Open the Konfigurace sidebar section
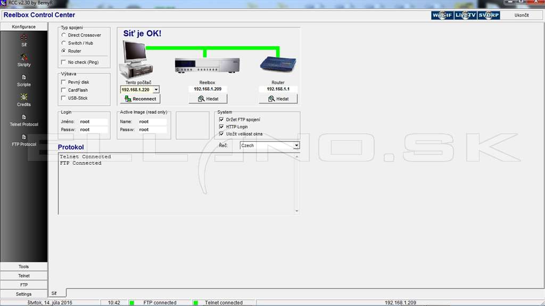Image resolution: width=545 pixels, height=306 pixels. click(23, 27)
